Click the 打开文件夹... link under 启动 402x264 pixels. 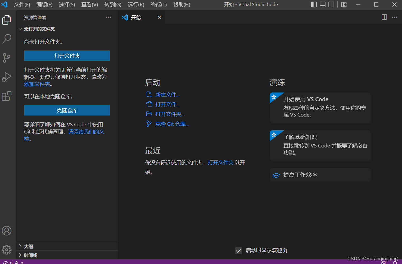pyautogui.click(x=170, y=114)
